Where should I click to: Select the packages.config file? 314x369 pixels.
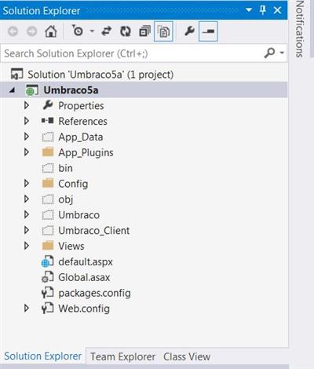coord(94,293)
